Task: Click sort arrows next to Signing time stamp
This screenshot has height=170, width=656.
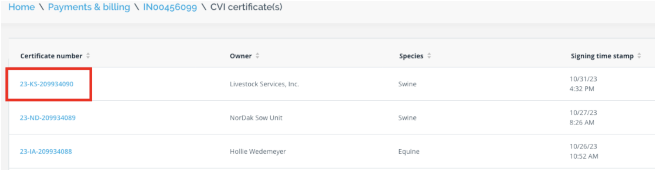Action: [639, 56]
